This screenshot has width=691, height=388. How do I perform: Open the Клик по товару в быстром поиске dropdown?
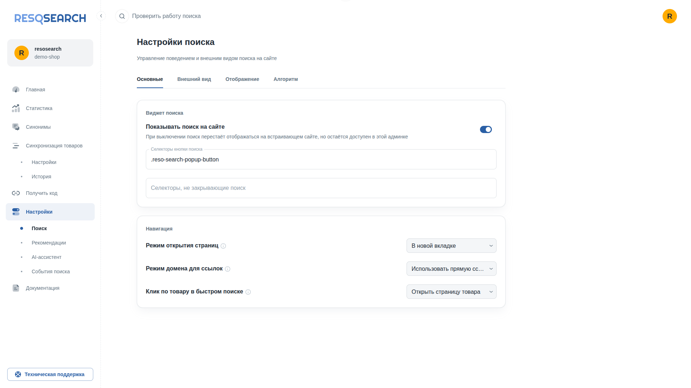[x=451, y=292]
